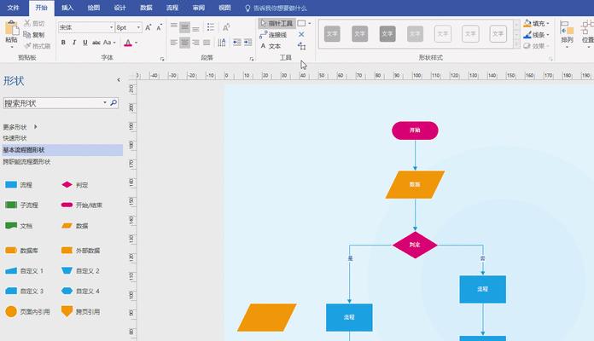Click the text direction icon
Viewport: 594px width, 341px height.
(222, 43)
